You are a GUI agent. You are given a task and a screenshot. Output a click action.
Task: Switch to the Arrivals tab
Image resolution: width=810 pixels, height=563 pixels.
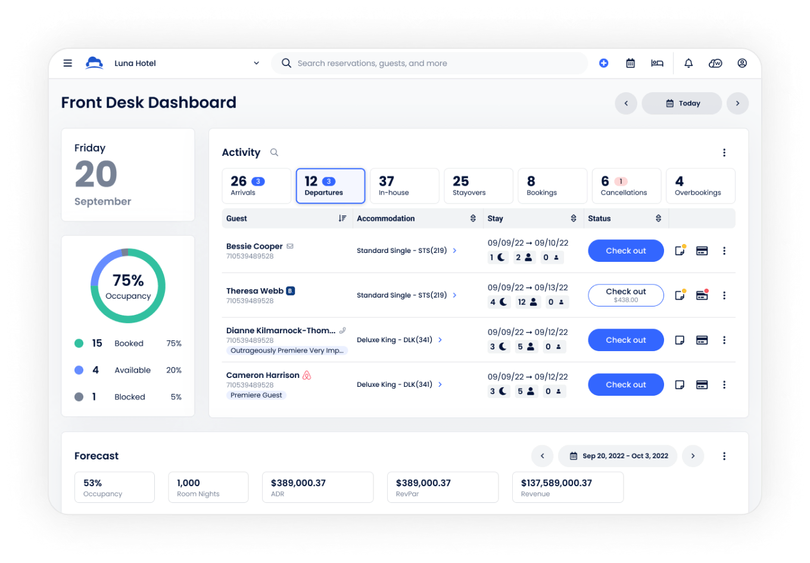coord(256,186)
